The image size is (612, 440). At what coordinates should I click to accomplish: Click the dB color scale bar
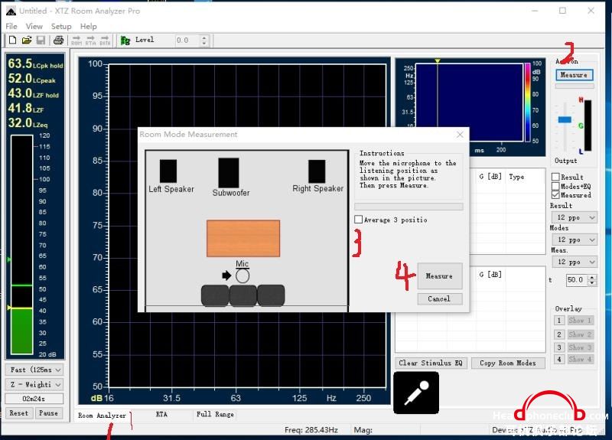click(x=527, y=103)
